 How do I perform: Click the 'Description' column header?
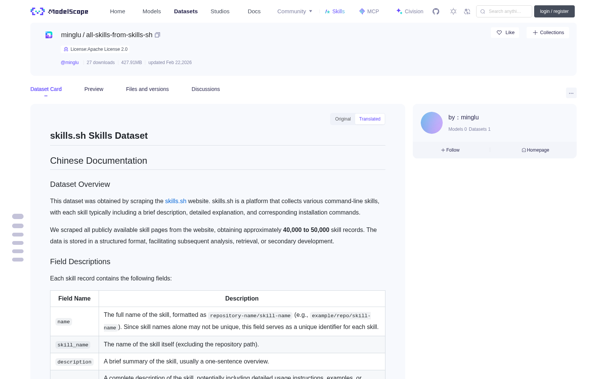242,299
